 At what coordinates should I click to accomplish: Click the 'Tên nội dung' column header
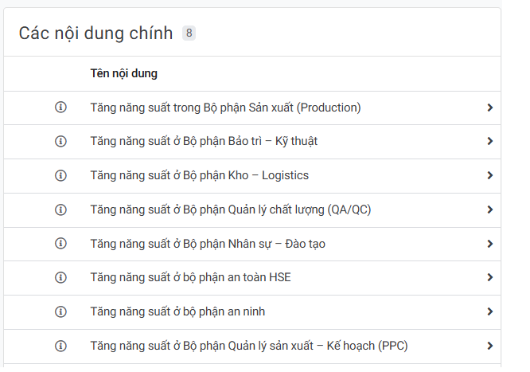pyautogui.click(x=124, y=73)
